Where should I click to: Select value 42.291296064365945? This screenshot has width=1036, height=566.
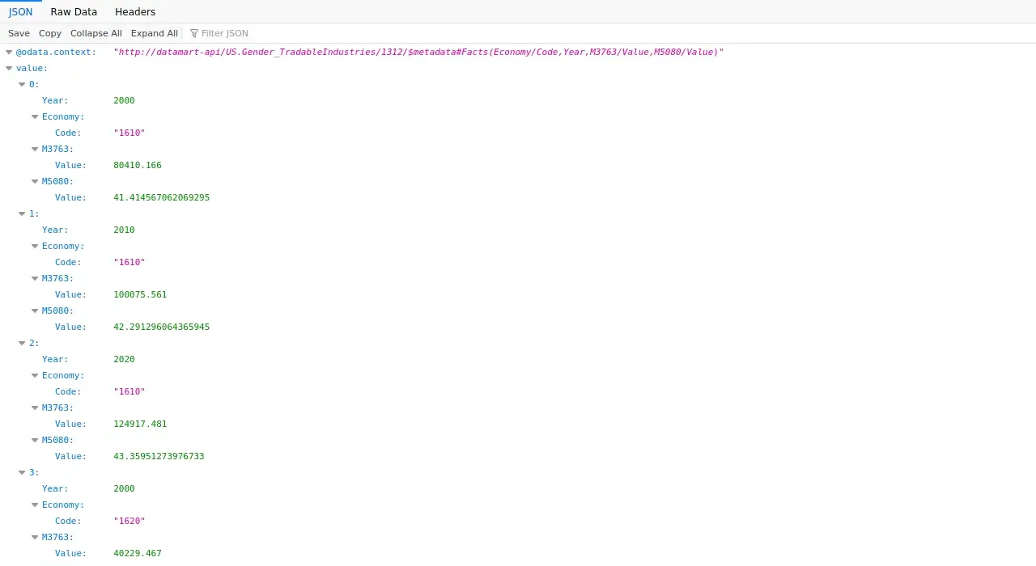click(x=162, y=327)
